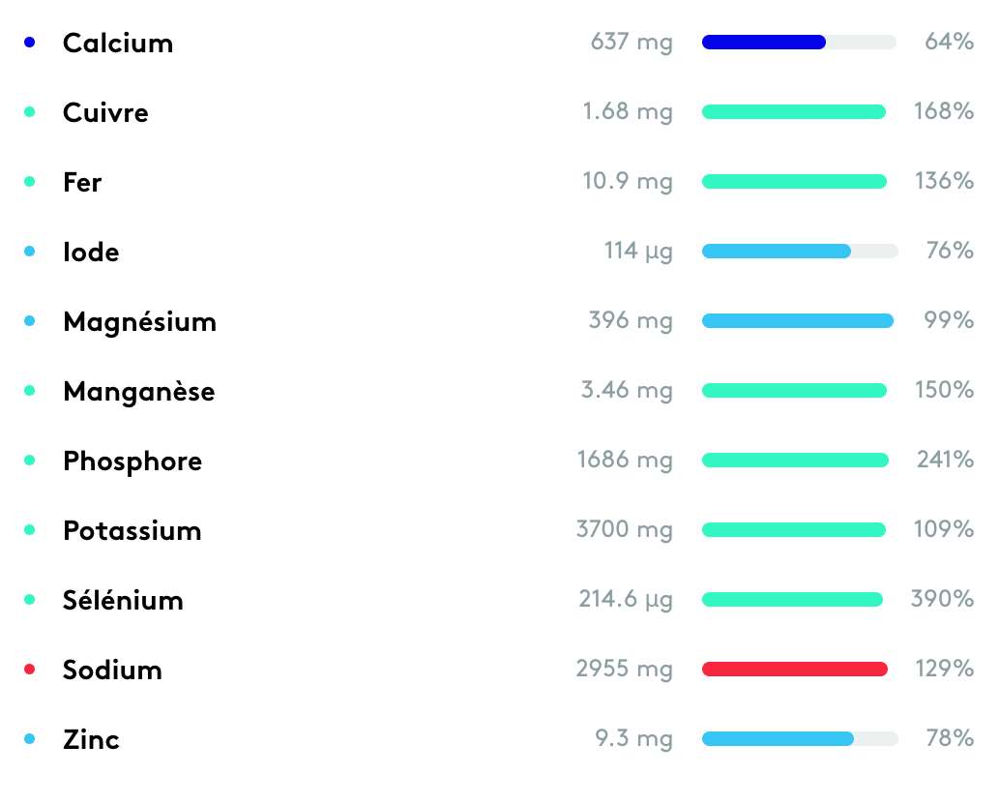Click the Magnésium progress bar
Image resolution: width=1000 pixels, height=805 pixels.
tap(798, 321)
